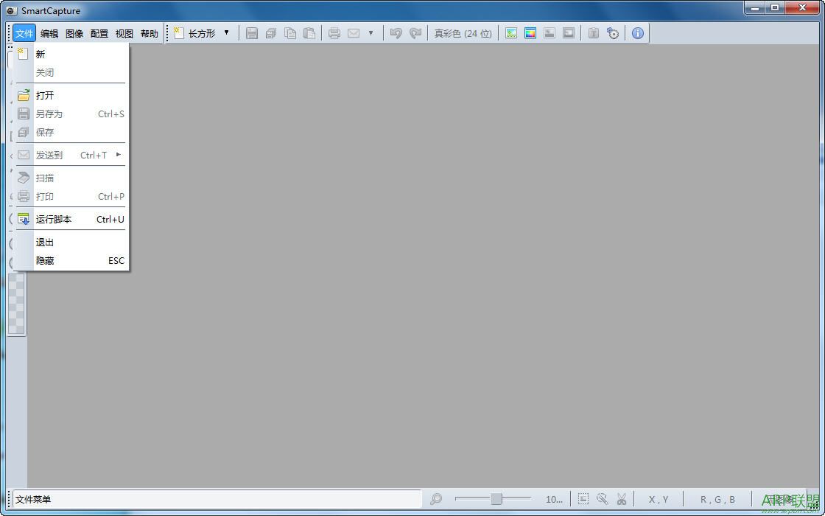Open the 编辑 menu
The width and height of the screenshot is (825, 516).
(x=49, y=33)
